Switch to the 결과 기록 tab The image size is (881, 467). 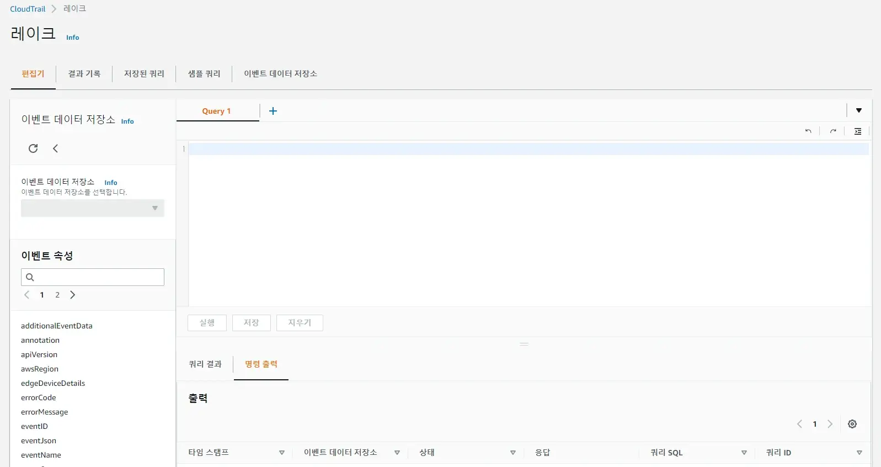84,74
